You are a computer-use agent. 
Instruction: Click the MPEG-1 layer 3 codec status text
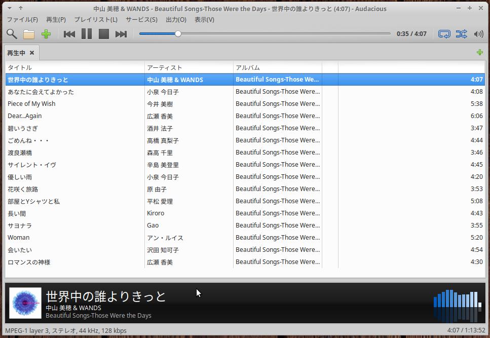pos(66,330)
